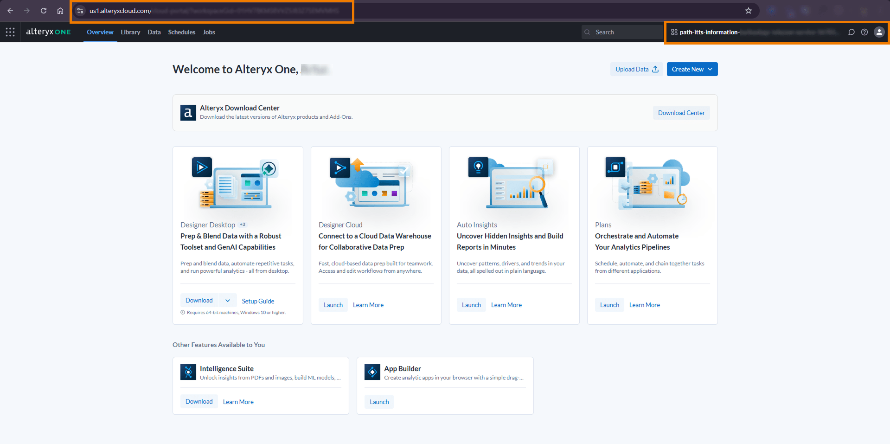The height and width of the screenshot is (444, 890).
Task: Open the Designer Desktop Setup Guide link
Action: [258, 301]
